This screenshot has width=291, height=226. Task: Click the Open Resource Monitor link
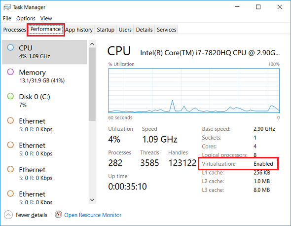click(93, 215)
